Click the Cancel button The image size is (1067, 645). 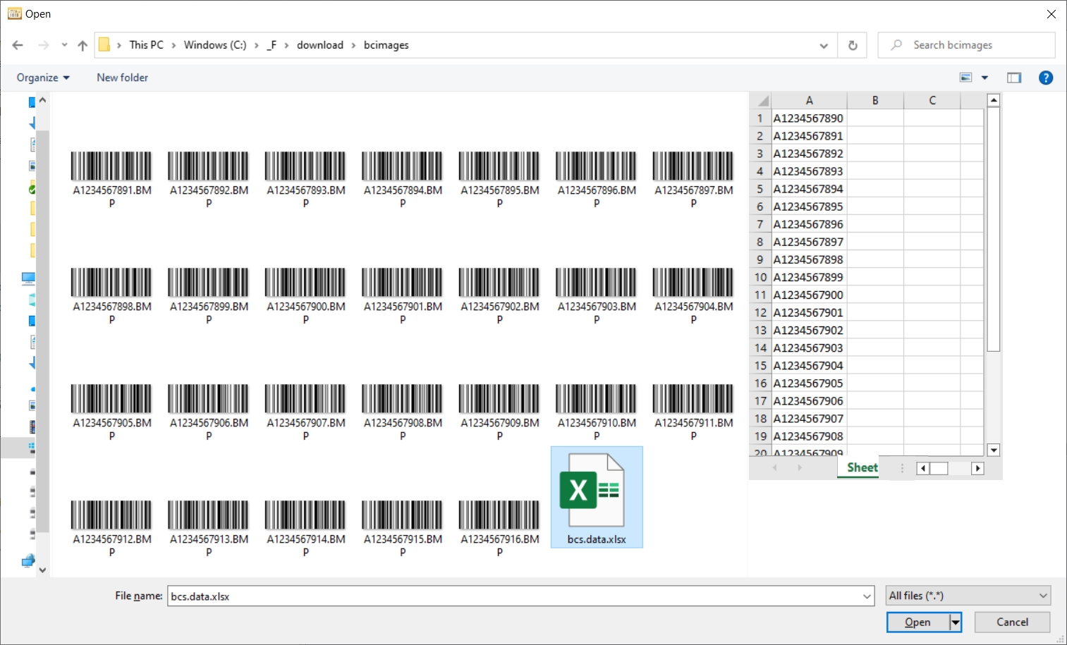tap(1011, 622)
